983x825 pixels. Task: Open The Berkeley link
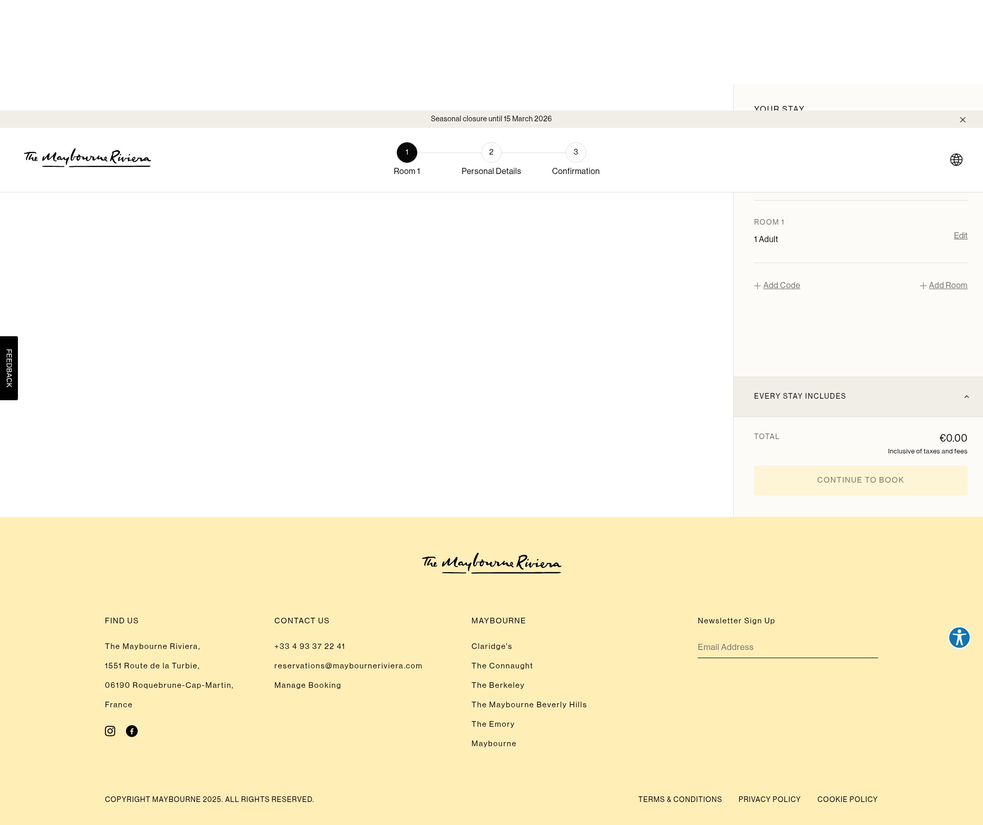coord(498,685)
